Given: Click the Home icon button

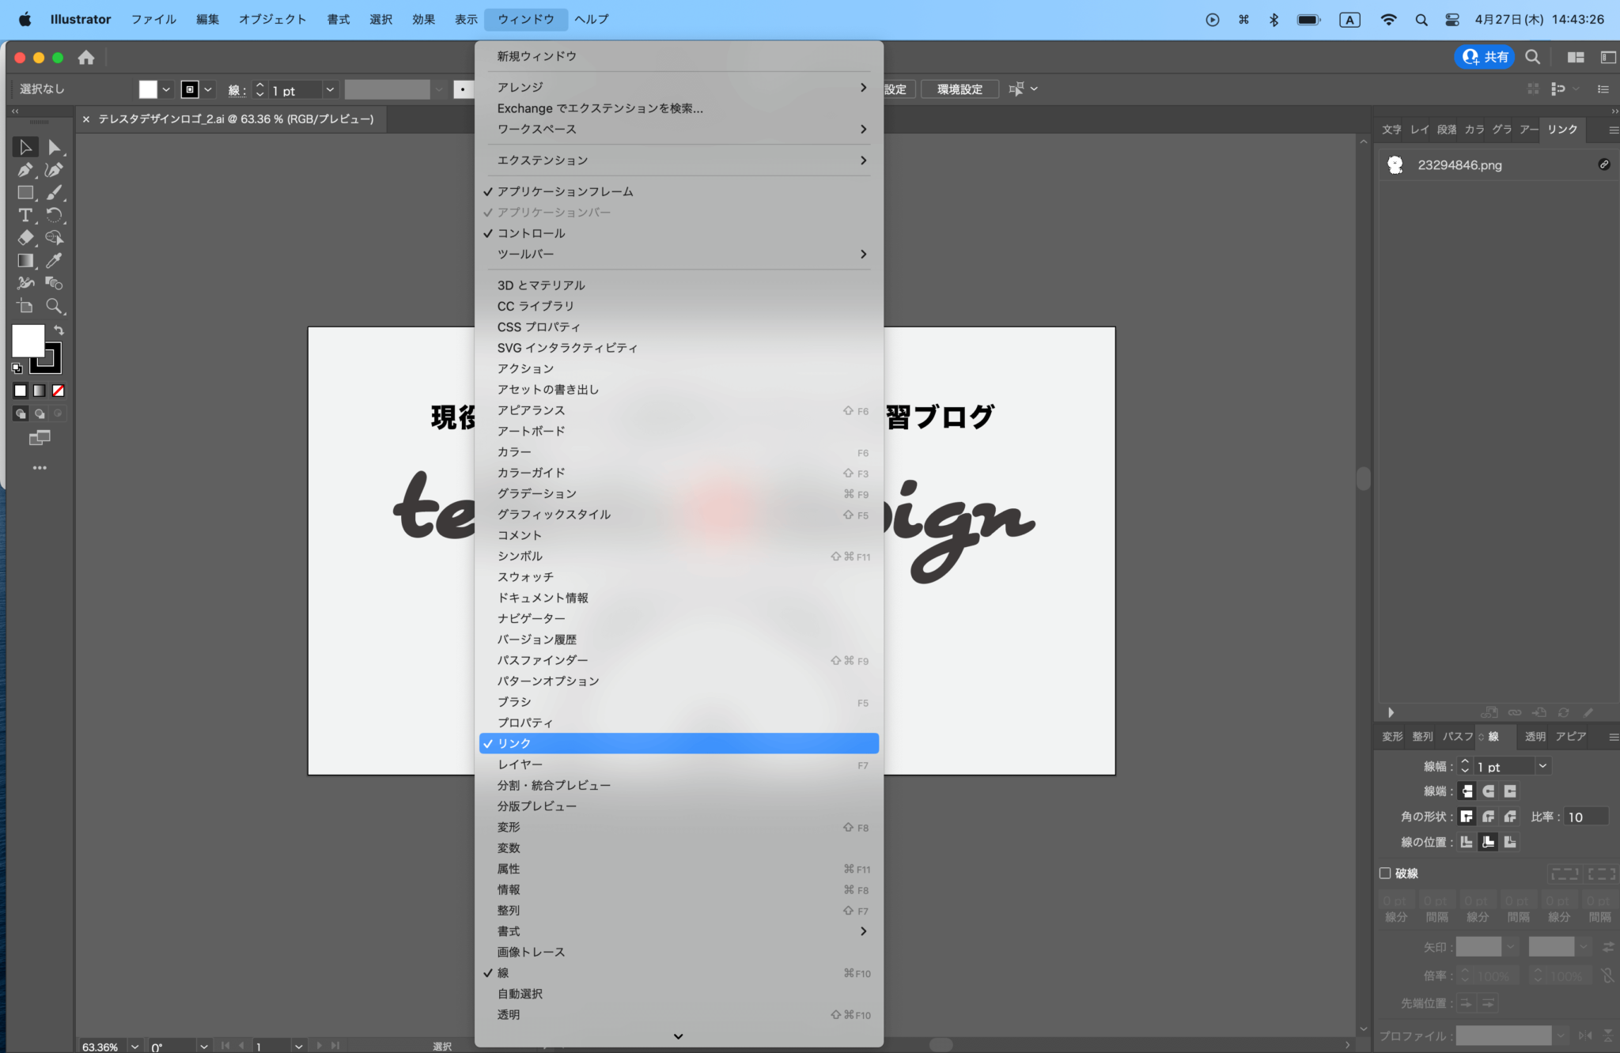Looking at the screenshot, I should point(86,57).
